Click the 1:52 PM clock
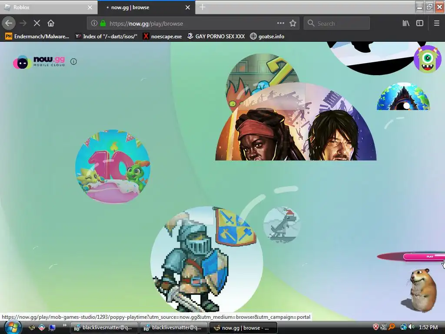 (428, 327)
